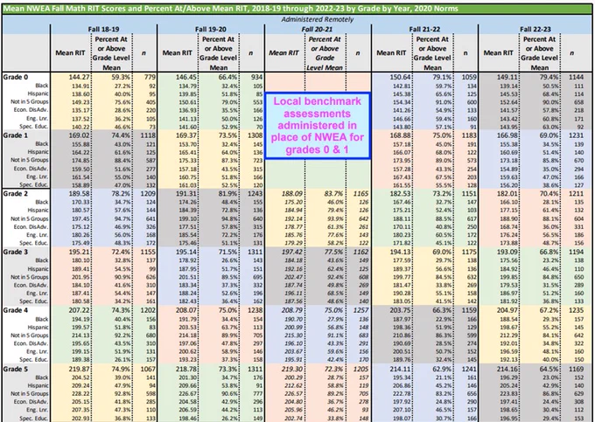
Task: Click the 'Hispanic' subgroup label under Grade 1
Action: pos(38,152)
